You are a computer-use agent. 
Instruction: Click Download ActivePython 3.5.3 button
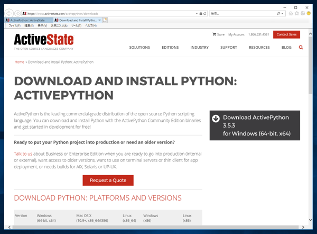[255, 125]
